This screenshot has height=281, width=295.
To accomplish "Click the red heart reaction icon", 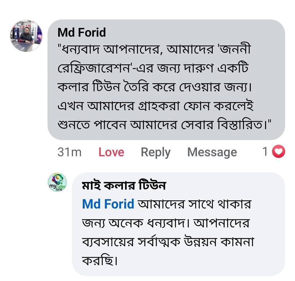I will 279,151.
